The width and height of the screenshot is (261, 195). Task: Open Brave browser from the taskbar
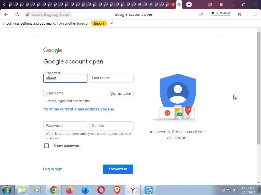(x=117, y=190)
